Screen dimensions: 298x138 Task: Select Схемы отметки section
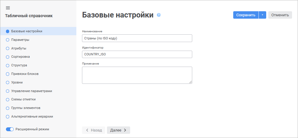[x=23, y=99]
